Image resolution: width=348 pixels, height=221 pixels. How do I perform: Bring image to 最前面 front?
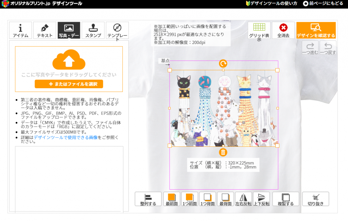[x=172, y=199]
